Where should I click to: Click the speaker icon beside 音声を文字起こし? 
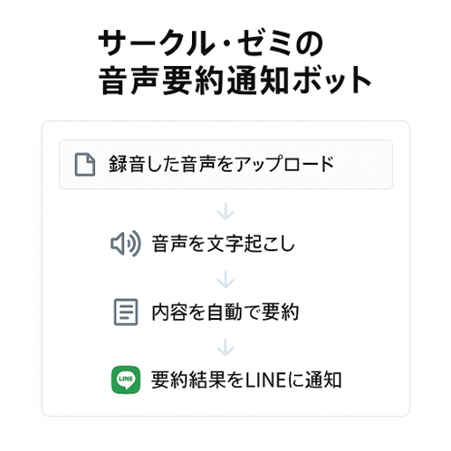(126, 244)
